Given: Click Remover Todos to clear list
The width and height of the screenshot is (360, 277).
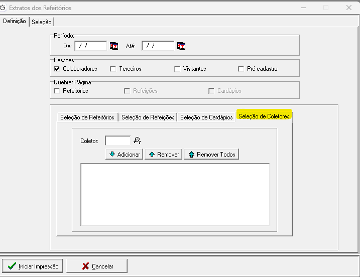Looking at the screenshot, I should [x=211, y=155].
